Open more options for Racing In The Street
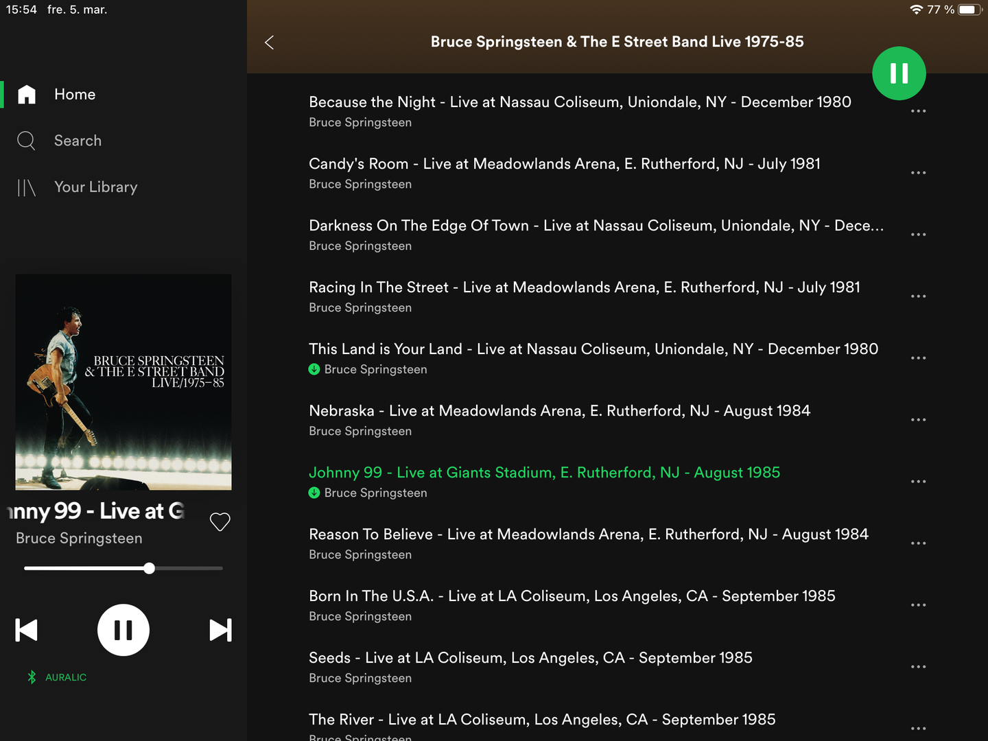This screenshot has width=988, height=741. click(x=918, y=296)
